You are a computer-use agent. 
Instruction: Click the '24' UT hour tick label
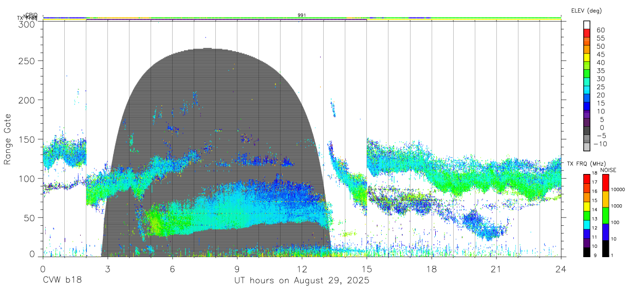[561, 268]
